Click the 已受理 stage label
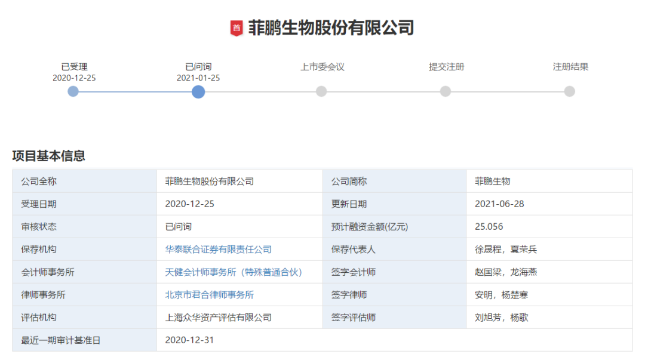 pyautogui.click(x=73, y=67)
